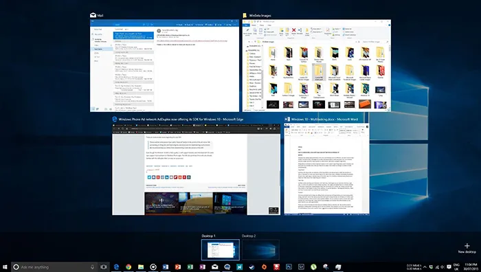Open the Mail app taskbar icon
This screenshot has height=272, width=481.
pos(214,267)
